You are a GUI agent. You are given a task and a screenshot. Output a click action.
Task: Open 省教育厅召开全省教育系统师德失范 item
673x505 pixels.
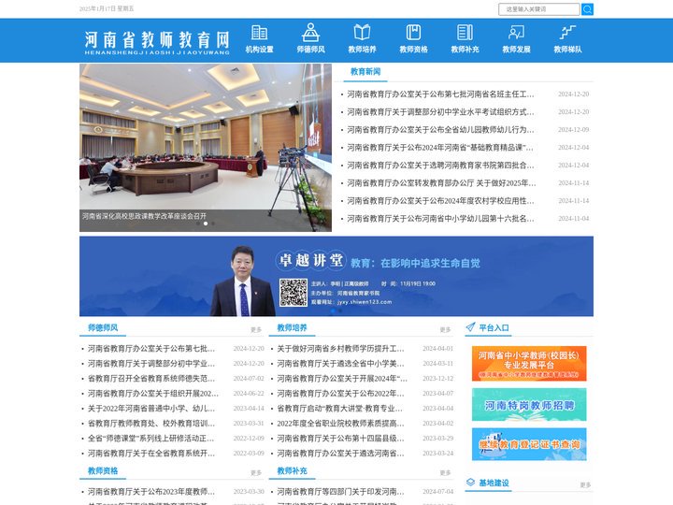pyautogui.click(x=151, y=379)
